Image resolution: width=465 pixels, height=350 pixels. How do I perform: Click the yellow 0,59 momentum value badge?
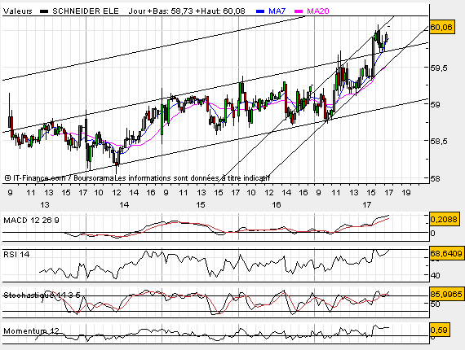coord(440,330)
